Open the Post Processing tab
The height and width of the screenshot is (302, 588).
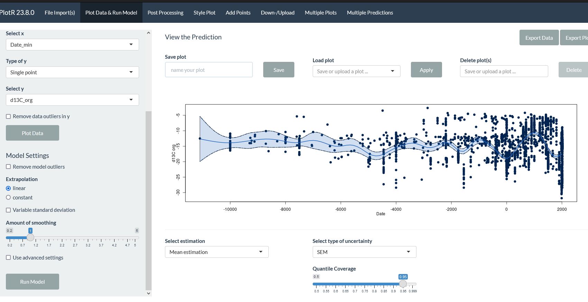165,13
